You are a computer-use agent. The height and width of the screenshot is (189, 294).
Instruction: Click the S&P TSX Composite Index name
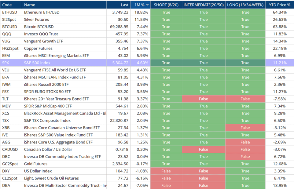(x=47, y=121)
